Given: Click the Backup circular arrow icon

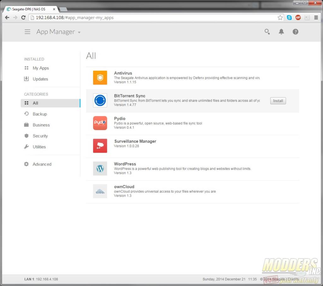Looking at the screenshot, I should (x=26, y=114).
